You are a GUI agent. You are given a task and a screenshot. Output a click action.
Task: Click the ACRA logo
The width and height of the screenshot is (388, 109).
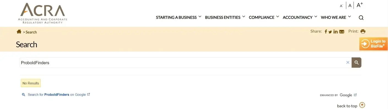pos(43,13)
